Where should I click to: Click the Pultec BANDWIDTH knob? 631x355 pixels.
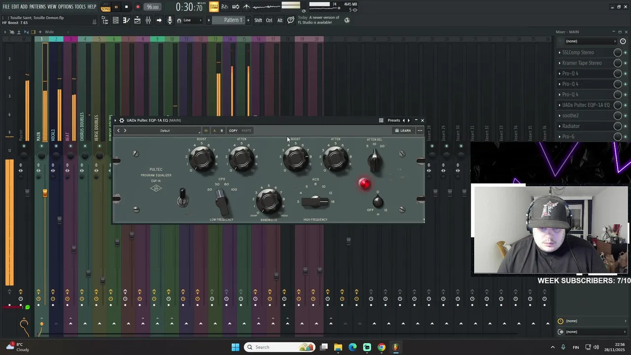[x=269, y=201]
